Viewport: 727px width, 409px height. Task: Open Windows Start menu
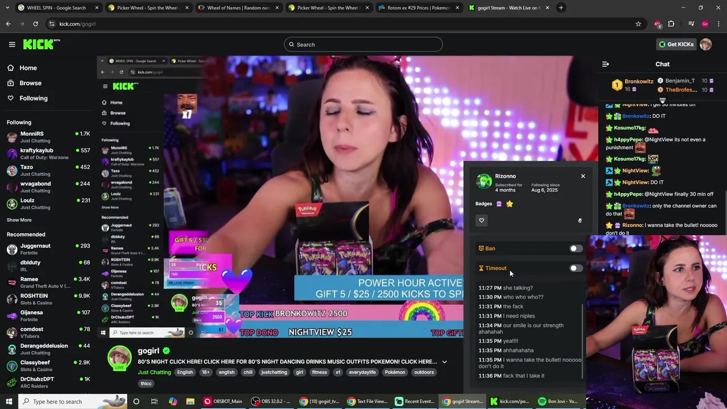[9, 402]
